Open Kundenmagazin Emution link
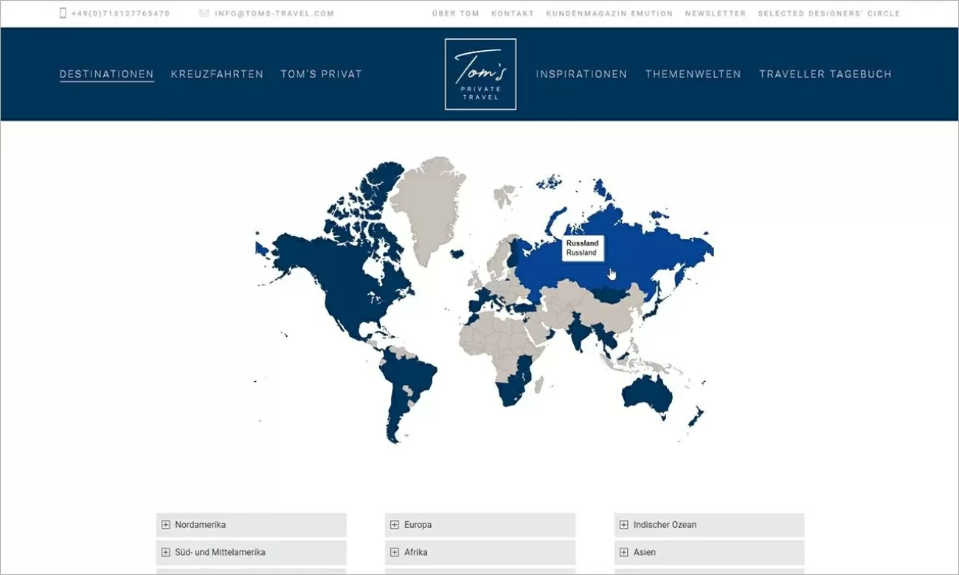Viewport: 959px width, 575px height. (x=609, y=13)
